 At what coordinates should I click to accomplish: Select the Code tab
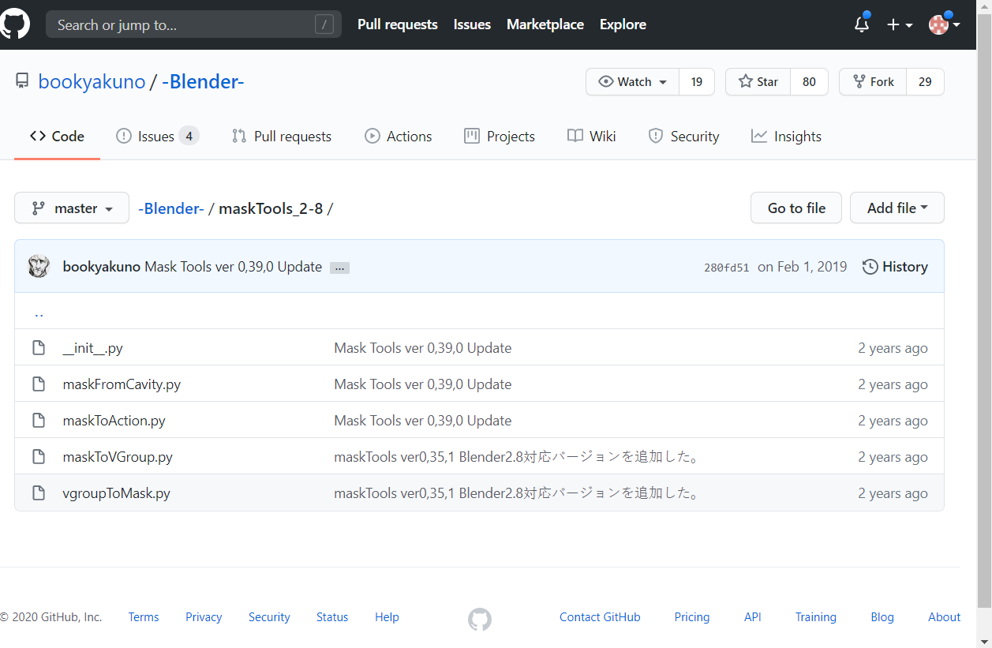(x=57, y=137)
